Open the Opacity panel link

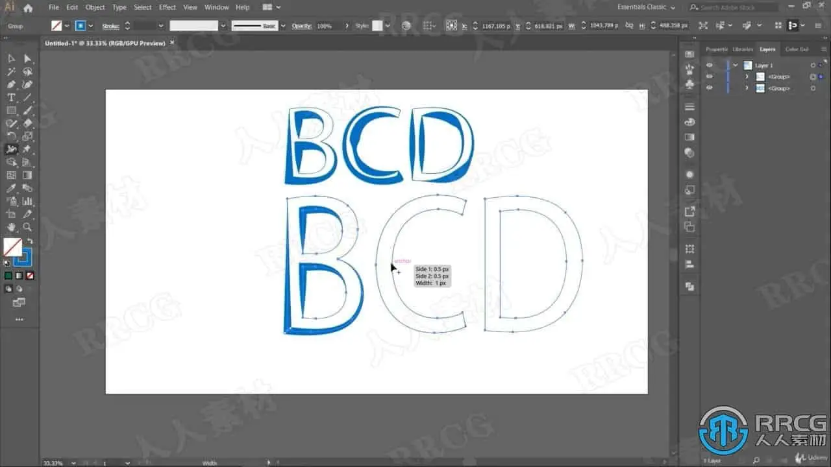302,26
